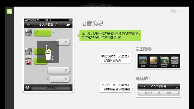This screenshot has width=194, height=109.
Task: Click the 语音消息 heading
Action: click(92, 23)
